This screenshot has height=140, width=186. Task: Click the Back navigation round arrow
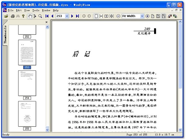84,16
